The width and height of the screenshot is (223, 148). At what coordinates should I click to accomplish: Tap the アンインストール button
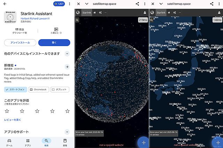20,43
